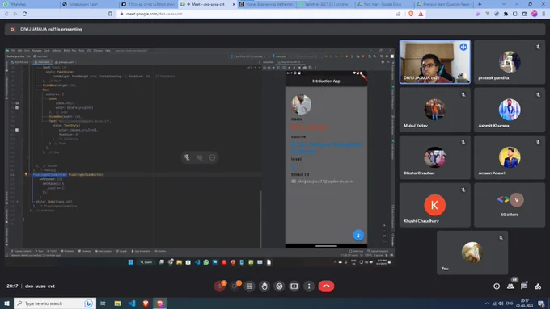Show the people participants panel
The image size is (550, 309).
pos(510,286)
